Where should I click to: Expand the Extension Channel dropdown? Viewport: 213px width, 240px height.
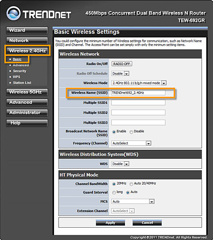pyautogui.click(x=123, y=211)
